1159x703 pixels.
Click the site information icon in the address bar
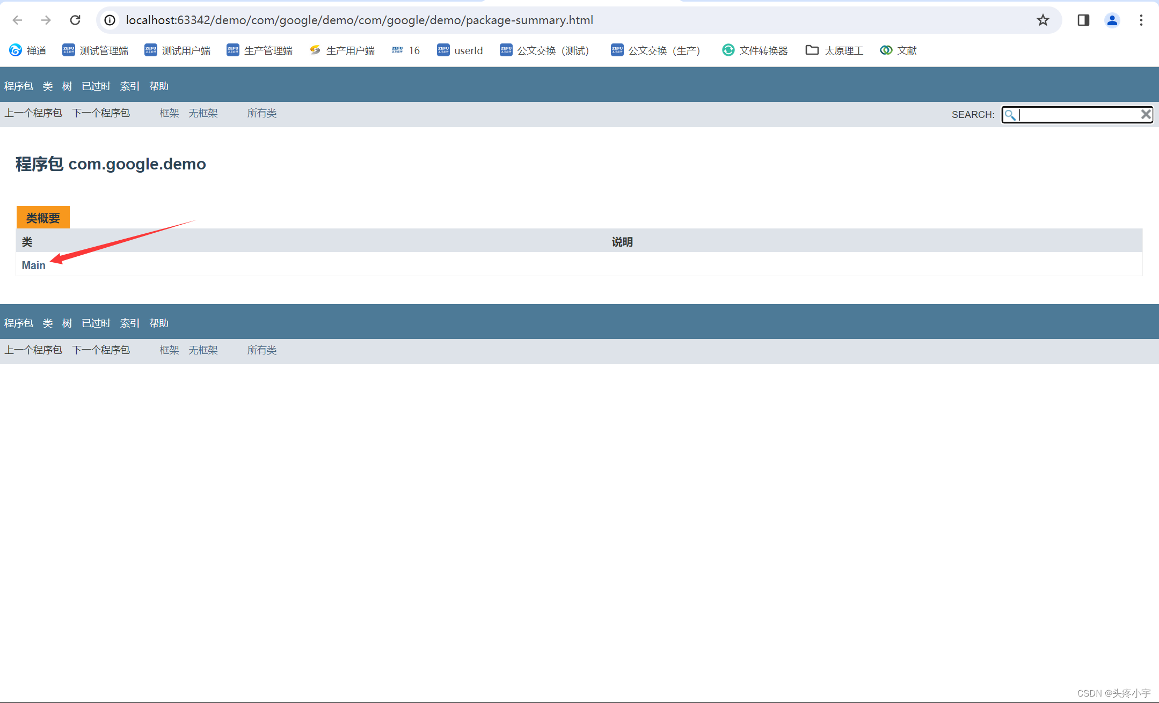(x=110, y=20)
